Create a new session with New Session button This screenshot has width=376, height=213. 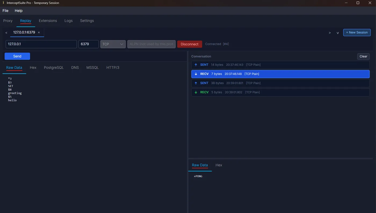click(357, 33)
